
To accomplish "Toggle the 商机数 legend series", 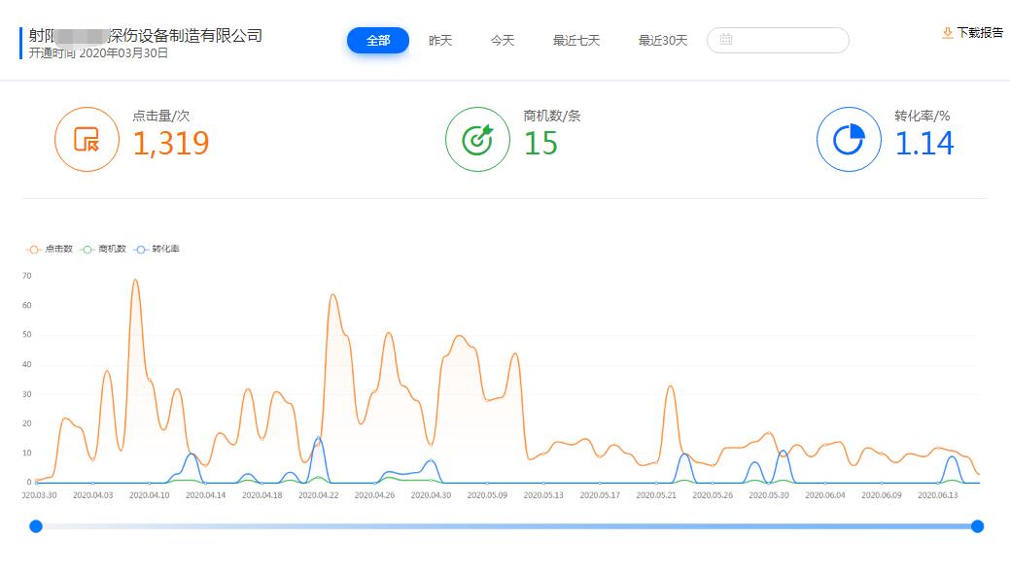I will click(x=105, y=250).
